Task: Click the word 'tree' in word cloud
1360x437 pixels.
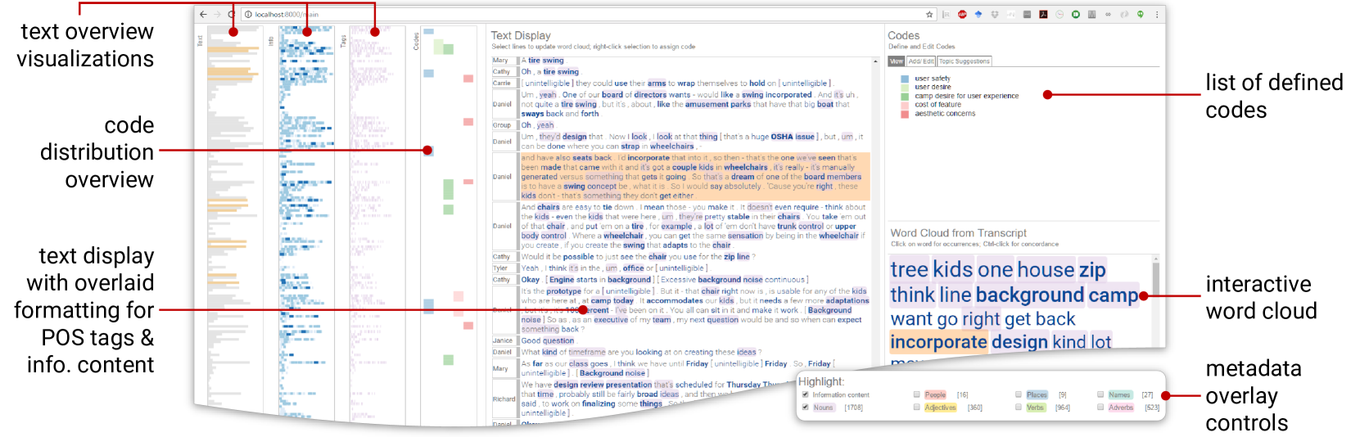Action: (910, 269)
